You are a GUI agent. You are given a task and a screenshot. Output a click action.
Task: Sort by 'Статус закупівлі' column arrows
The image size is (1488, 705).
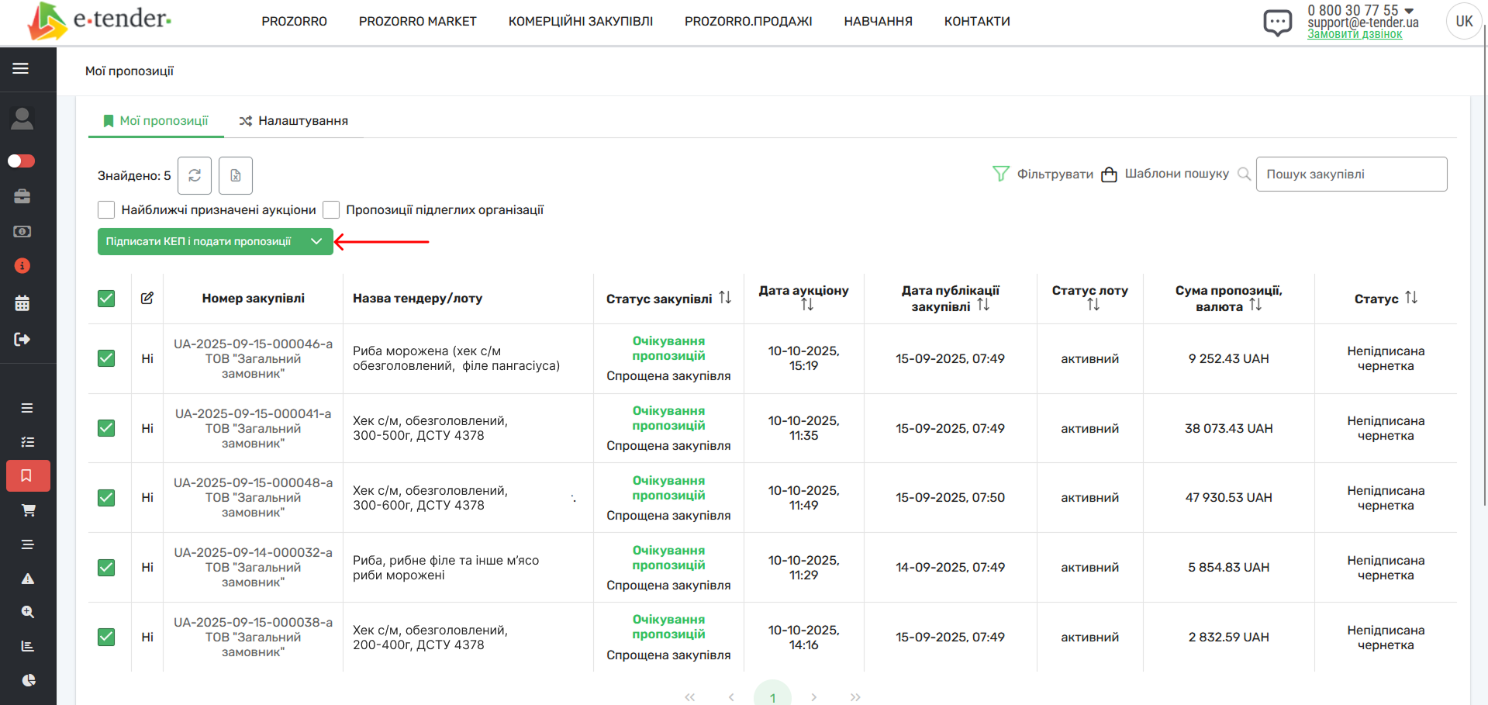(725, 298)
